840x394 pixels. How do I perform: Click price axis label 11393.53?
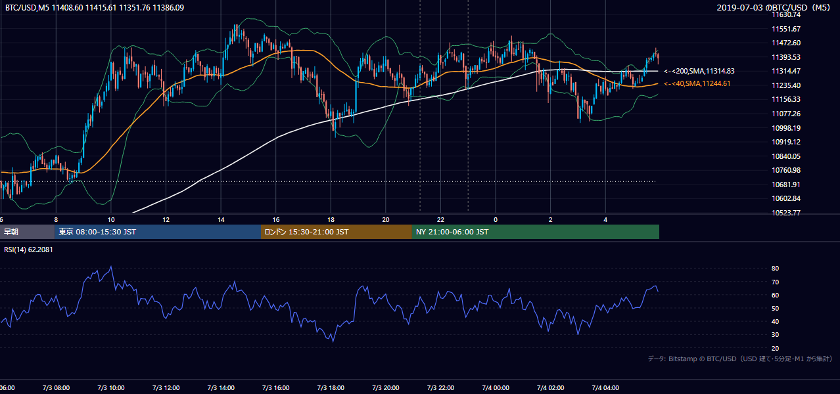click(x=786, y=57)
